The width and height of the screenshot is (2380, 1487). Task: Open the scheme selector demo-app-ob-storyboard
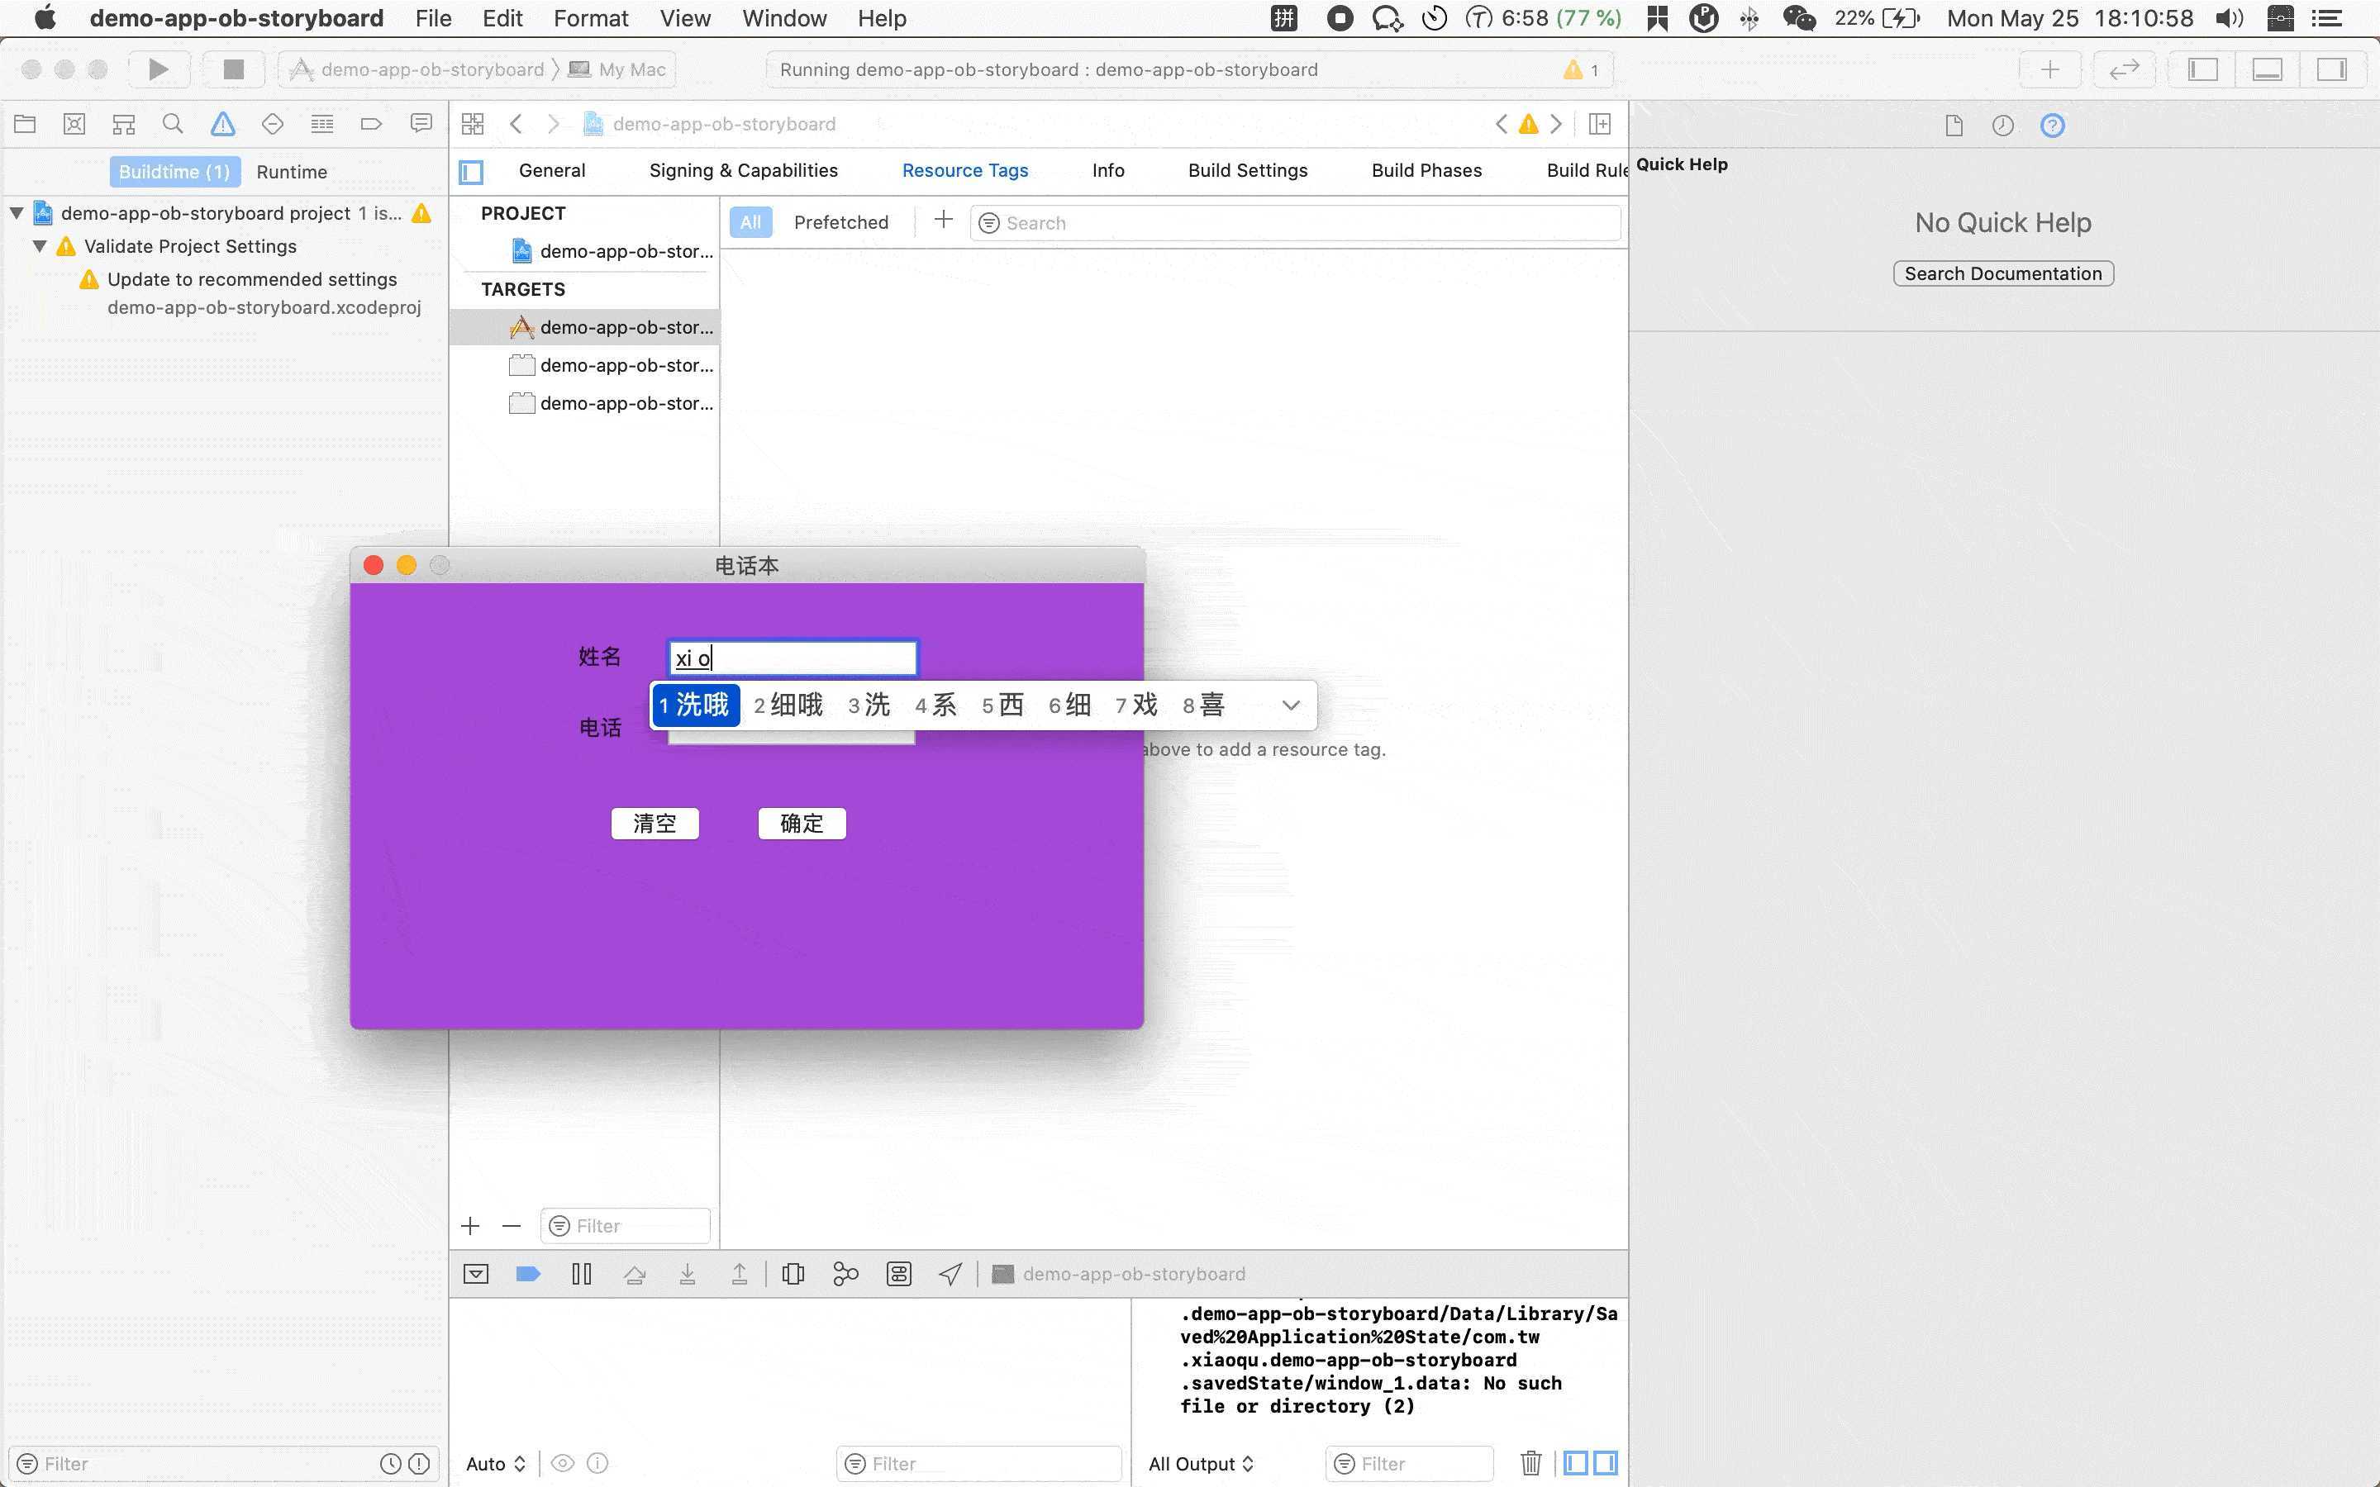tap(418, 69)
